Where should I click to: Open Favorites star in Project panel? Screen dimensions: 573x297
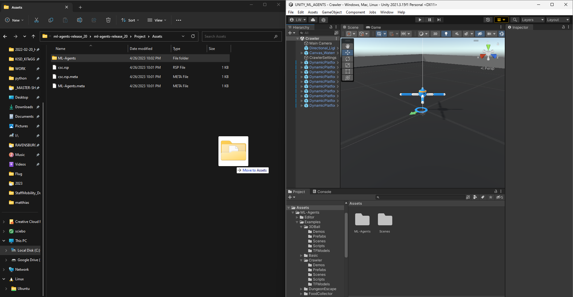tap(490, 197)
